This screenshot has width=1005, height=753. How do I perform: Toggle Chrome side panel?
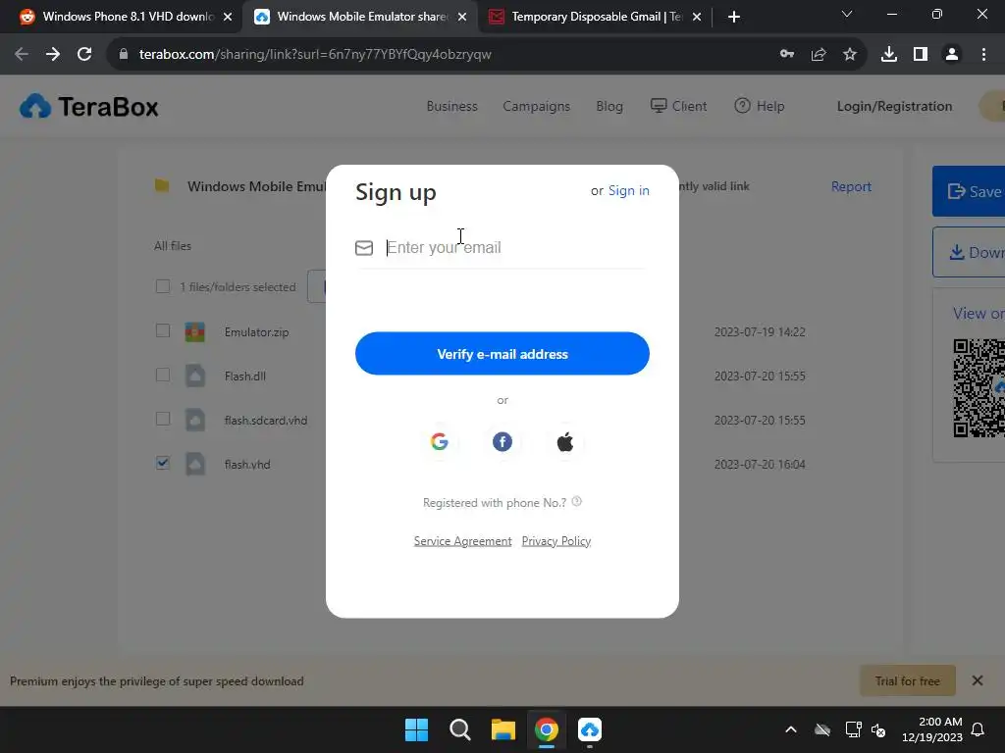(921, 55)
